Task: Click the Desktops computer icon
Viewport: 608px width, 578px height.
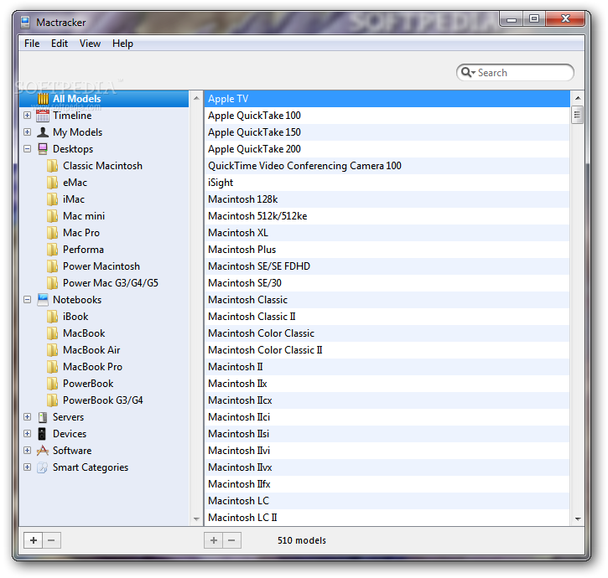Action: point(43,149)
